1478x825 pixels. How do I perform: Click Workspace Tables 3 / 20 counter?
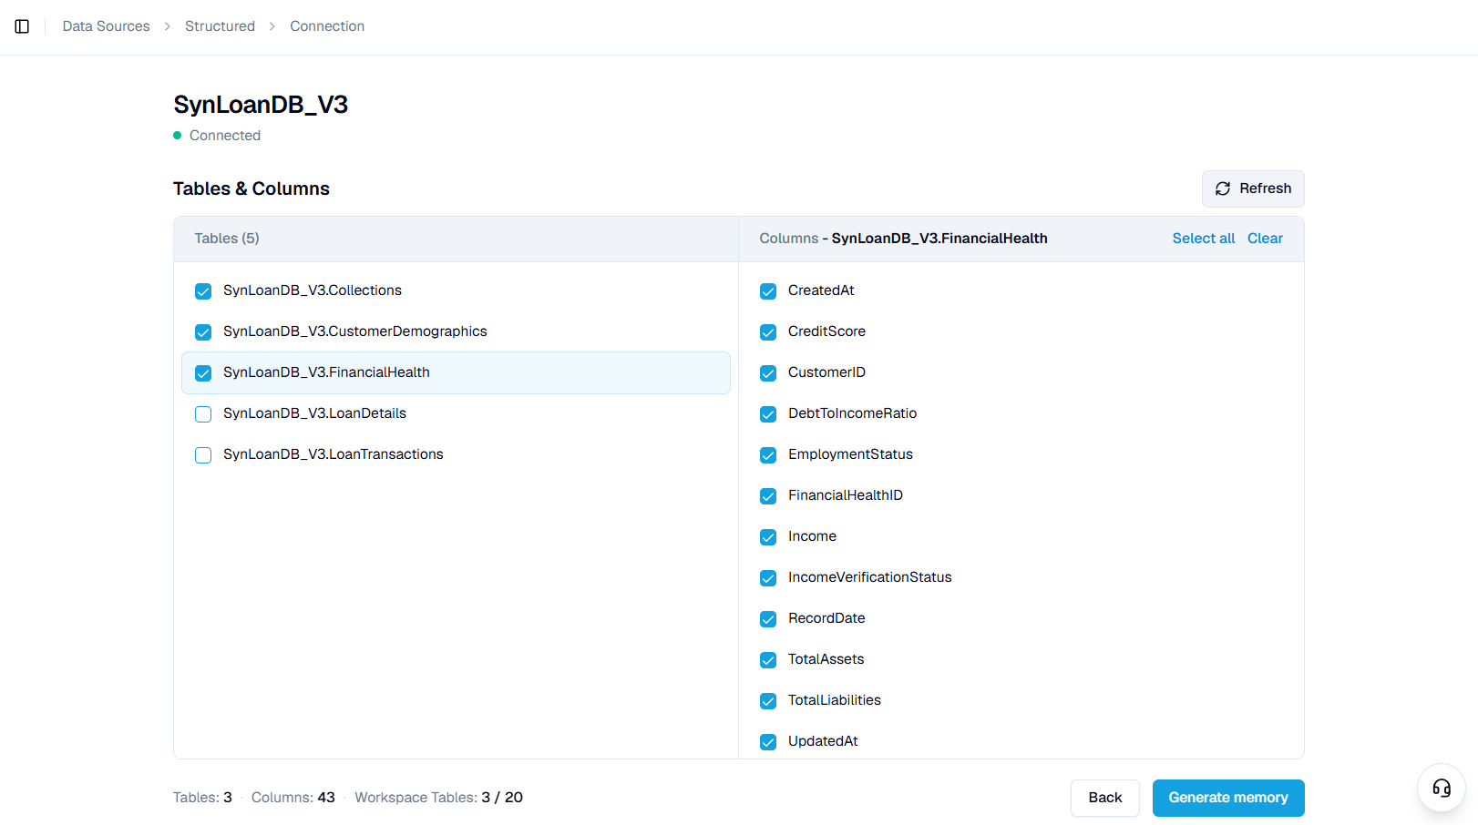click(x=438, y=798)
